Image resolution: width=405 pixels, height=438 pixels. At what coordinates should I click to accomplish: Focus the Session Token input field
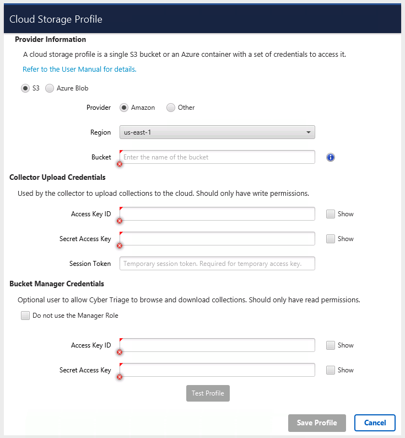[217, 264]
